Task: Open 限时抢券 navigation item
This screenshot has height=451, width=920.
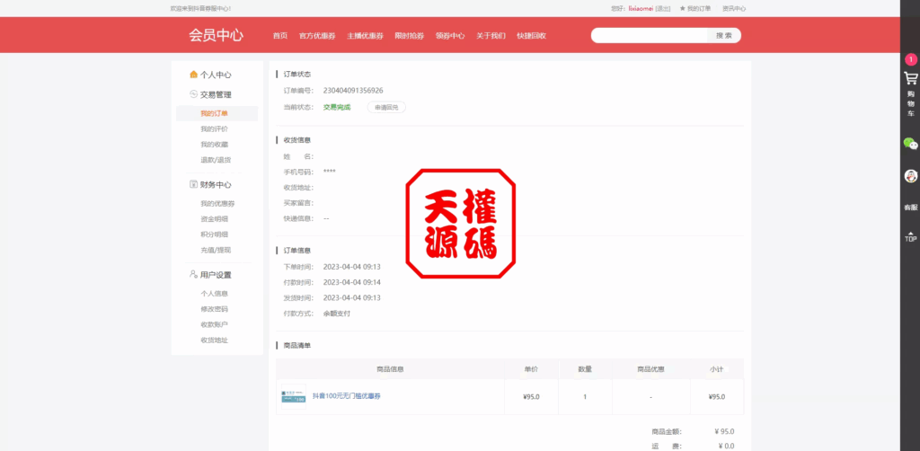Action: (x=410, y=36)
